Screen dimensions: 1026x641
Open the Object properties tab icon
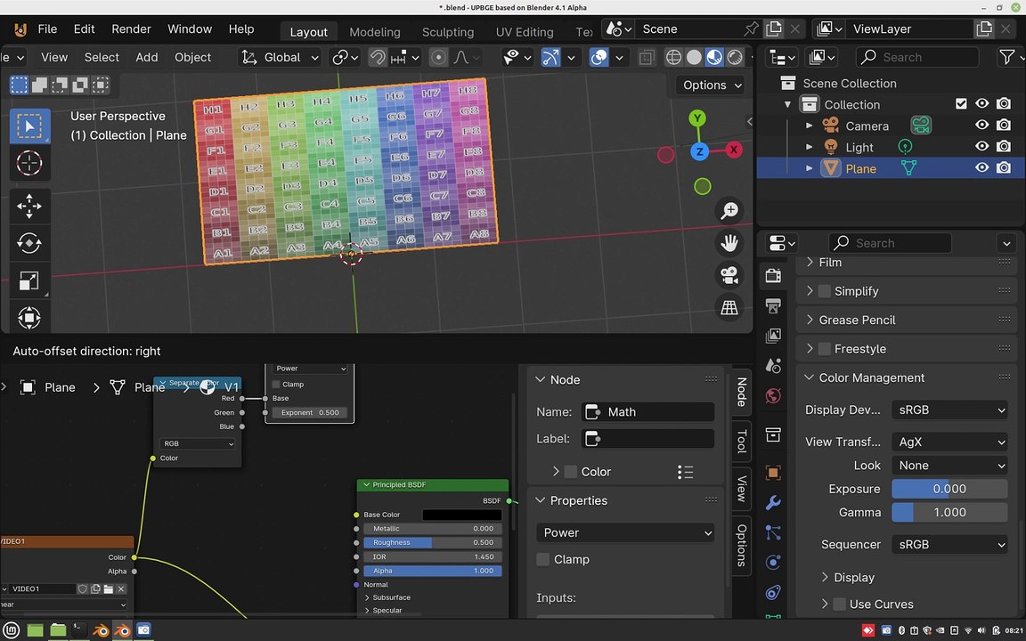(773, 472)
